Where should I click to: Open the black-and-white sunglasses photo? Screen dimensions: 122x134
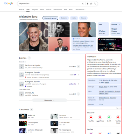59,29
